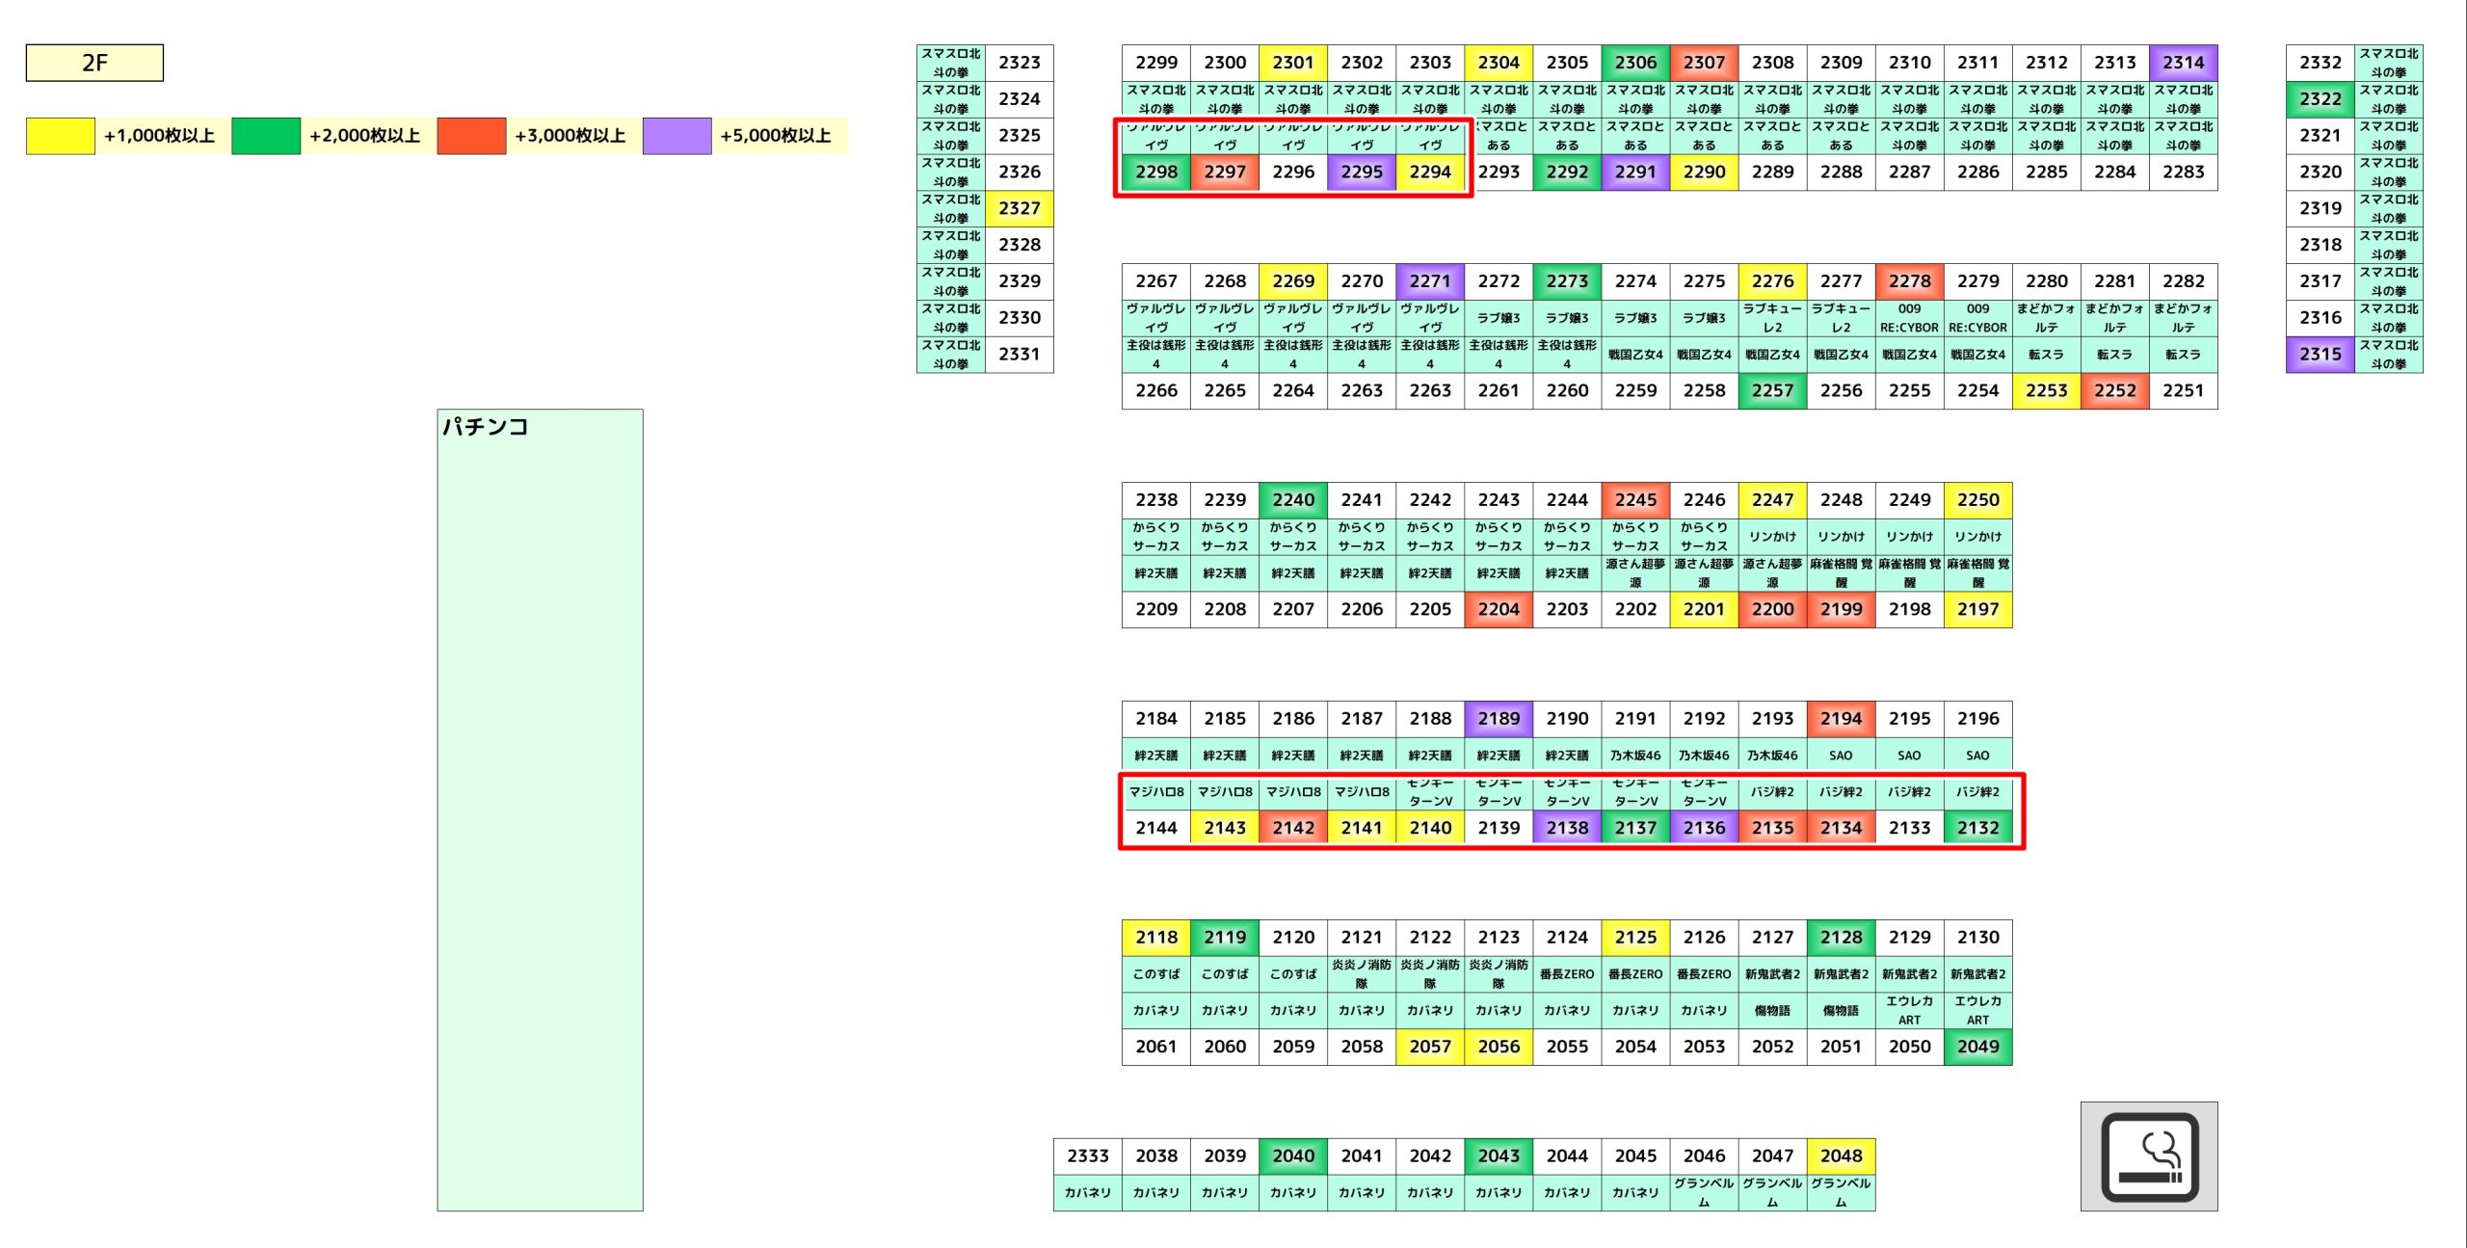2467x1248 pixels.
Task: Click green machine cell 2049
Action: coord(1977,1047)
